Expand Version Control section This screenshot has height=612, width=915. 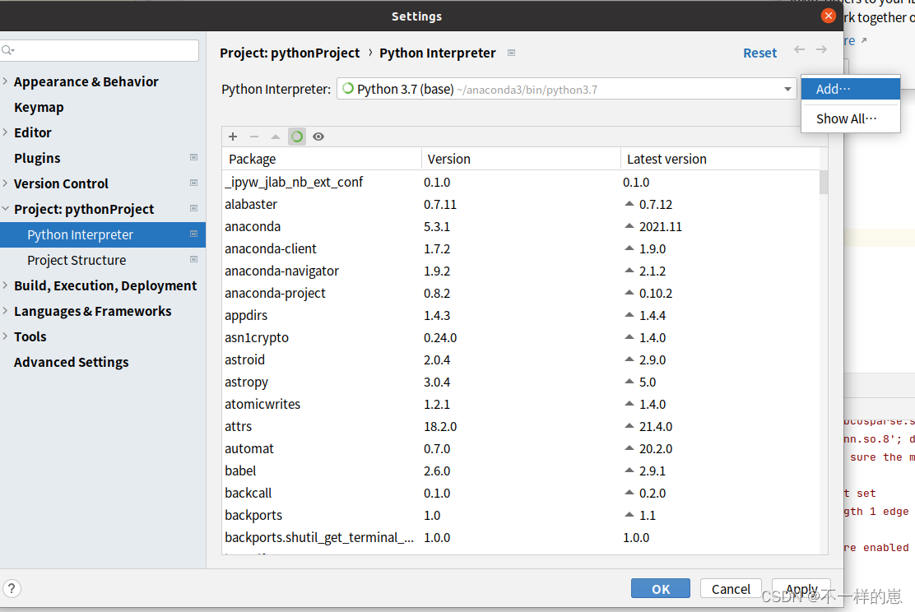(x=5, y=183)
